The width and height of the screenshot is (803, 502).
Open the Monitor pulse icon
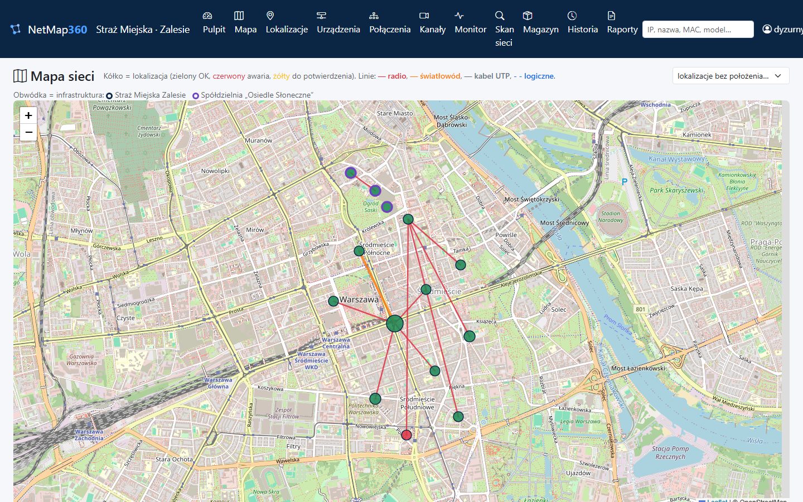pos(459,16)
